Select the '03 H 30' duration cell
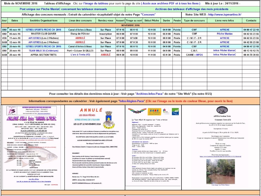This screenshot has height=196, width=261. point(166,55)
